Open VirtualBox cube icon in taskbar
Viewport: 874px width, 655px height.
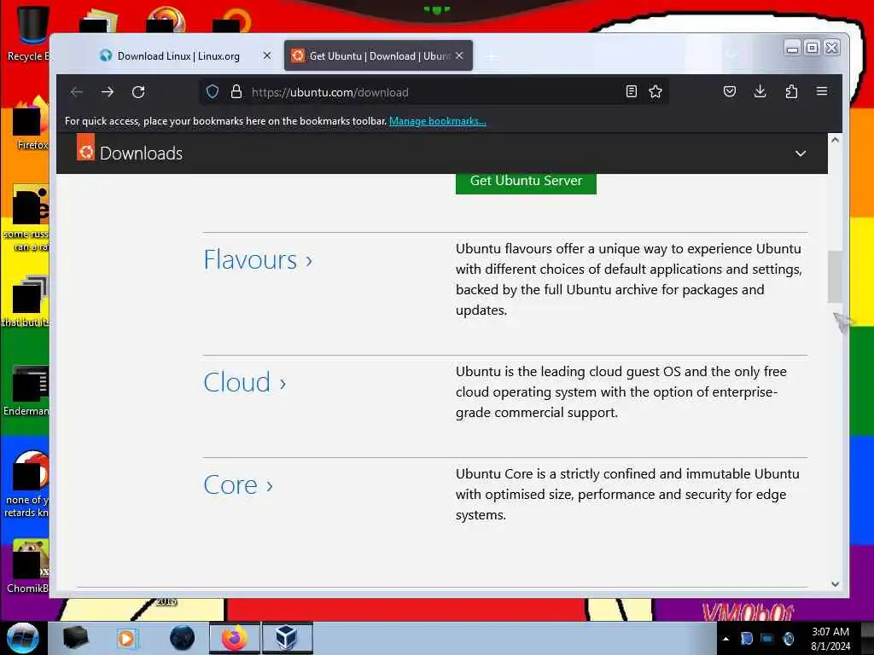click(x=287, y=638)
